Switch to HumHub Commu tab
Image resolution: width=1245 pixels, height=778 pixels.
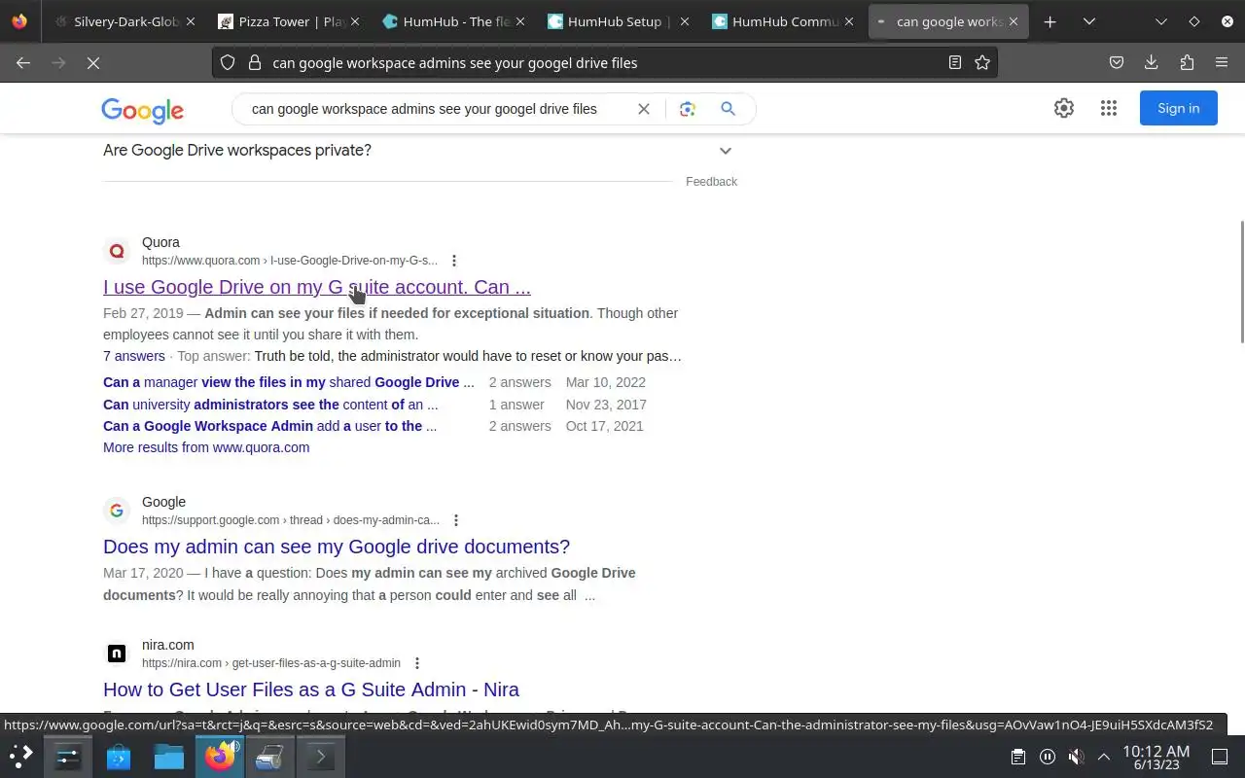(784, 21)
